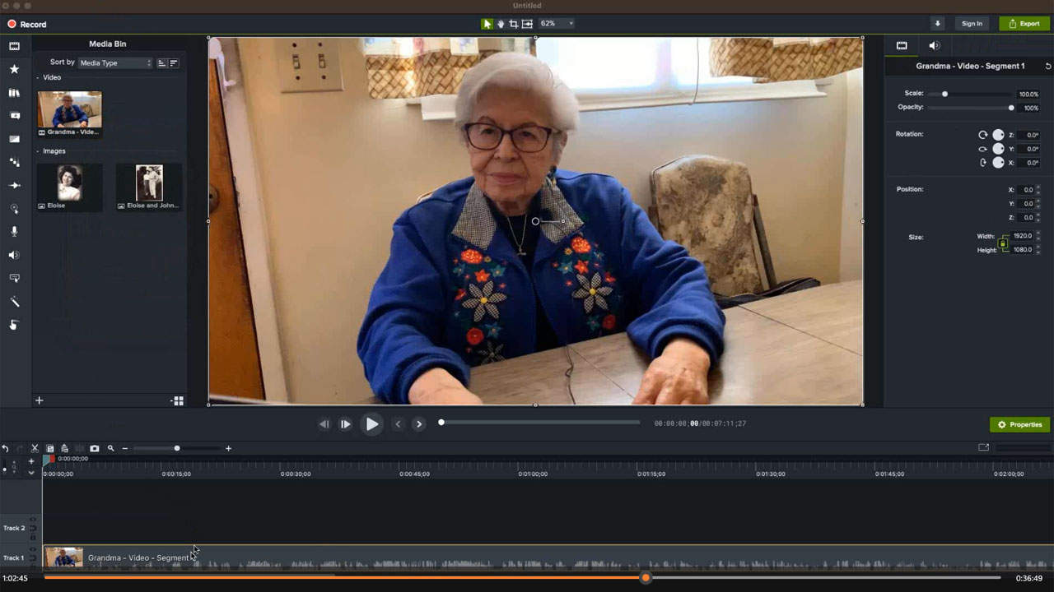Image resolution: width=1054 pixels, height=592 pixels.
Task: Select the Crop tool above the canvas
Action: (513, 23)
